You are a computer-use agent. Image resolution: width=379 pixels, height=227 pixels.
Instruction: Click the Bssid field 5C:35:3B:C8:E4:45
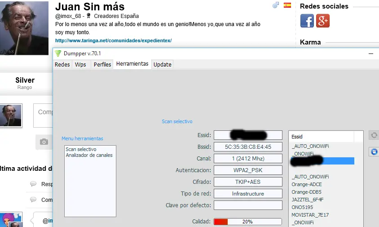click(248, 147)
